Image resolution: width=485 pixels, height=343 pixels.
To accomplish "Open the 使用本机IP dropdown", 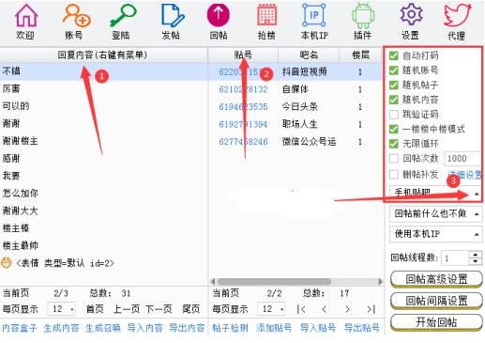I will 435,234.
